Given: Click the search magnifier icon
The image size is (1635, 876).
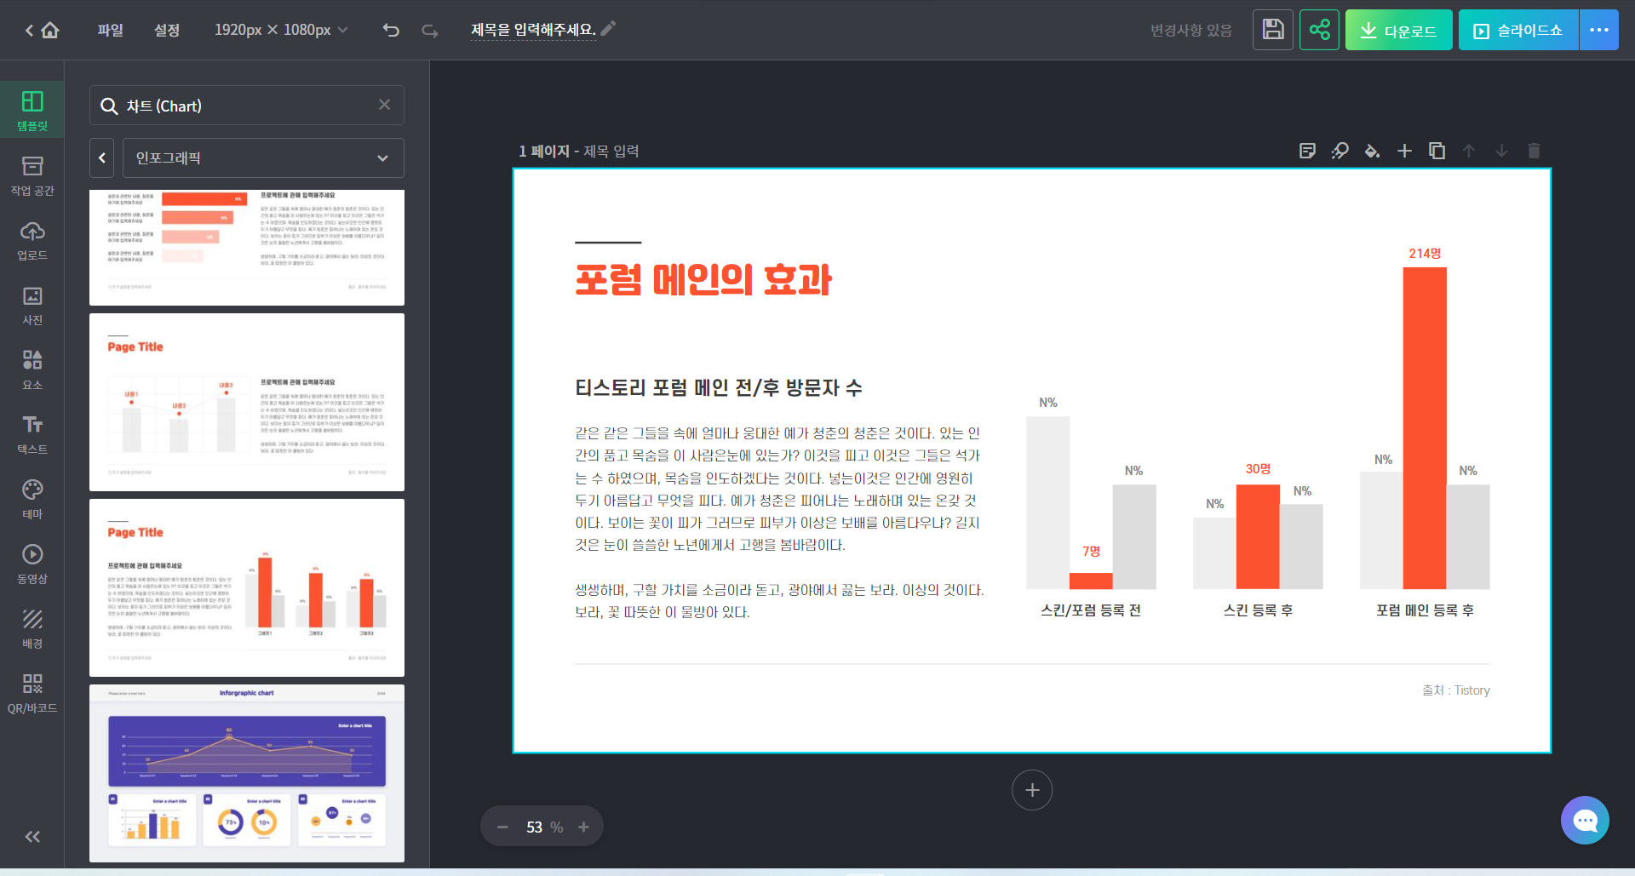Looking at the screenshot, I should tap(109, 106).
